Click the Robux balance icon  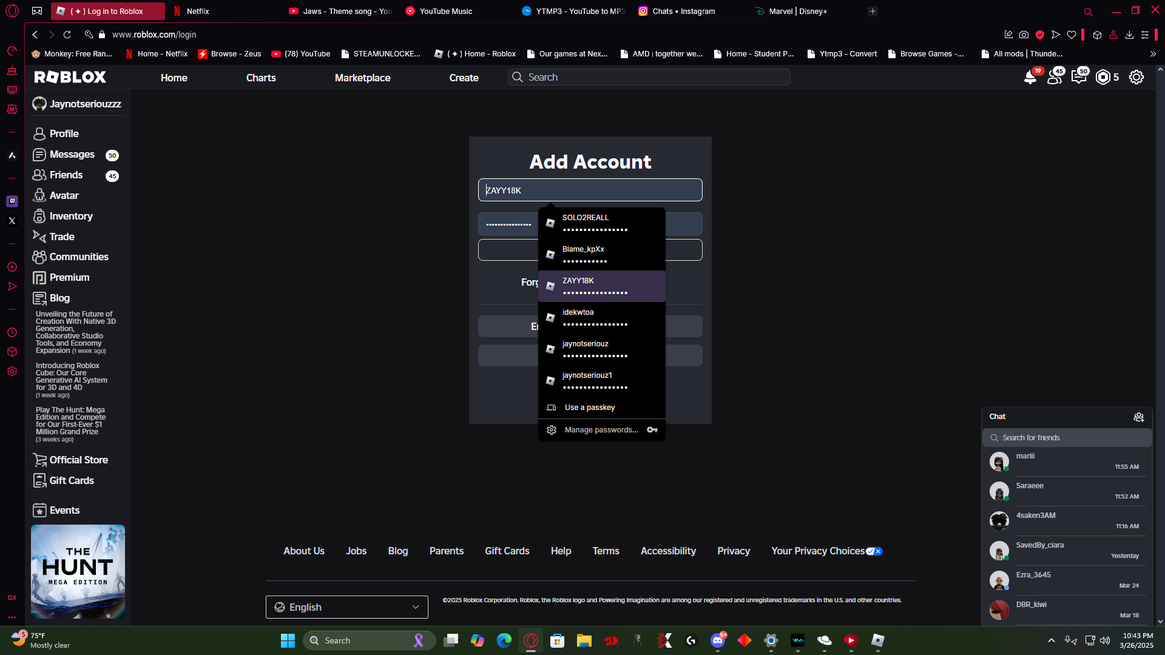point(1103,78)
